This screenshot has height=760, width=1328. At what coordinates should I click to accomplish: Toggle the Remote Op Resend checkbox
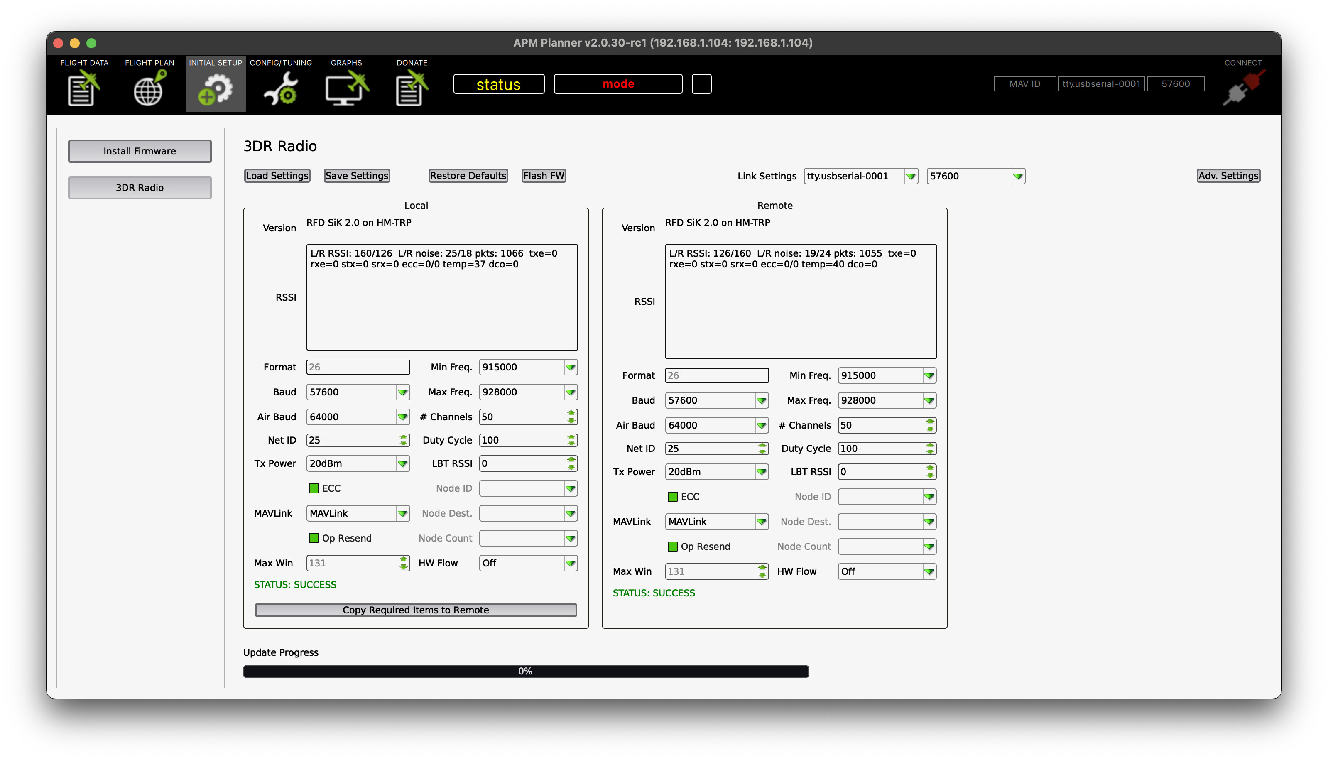(673, 547)
